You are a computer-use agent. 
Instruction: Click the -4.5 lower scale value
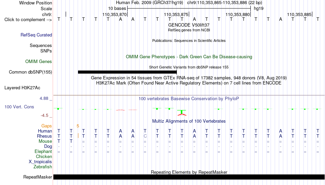(44, 115)
